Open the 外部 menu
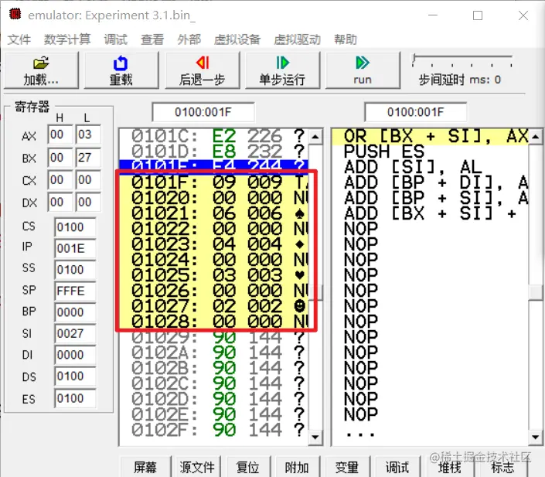Screen dimensions: 545x477 [189, 39]
